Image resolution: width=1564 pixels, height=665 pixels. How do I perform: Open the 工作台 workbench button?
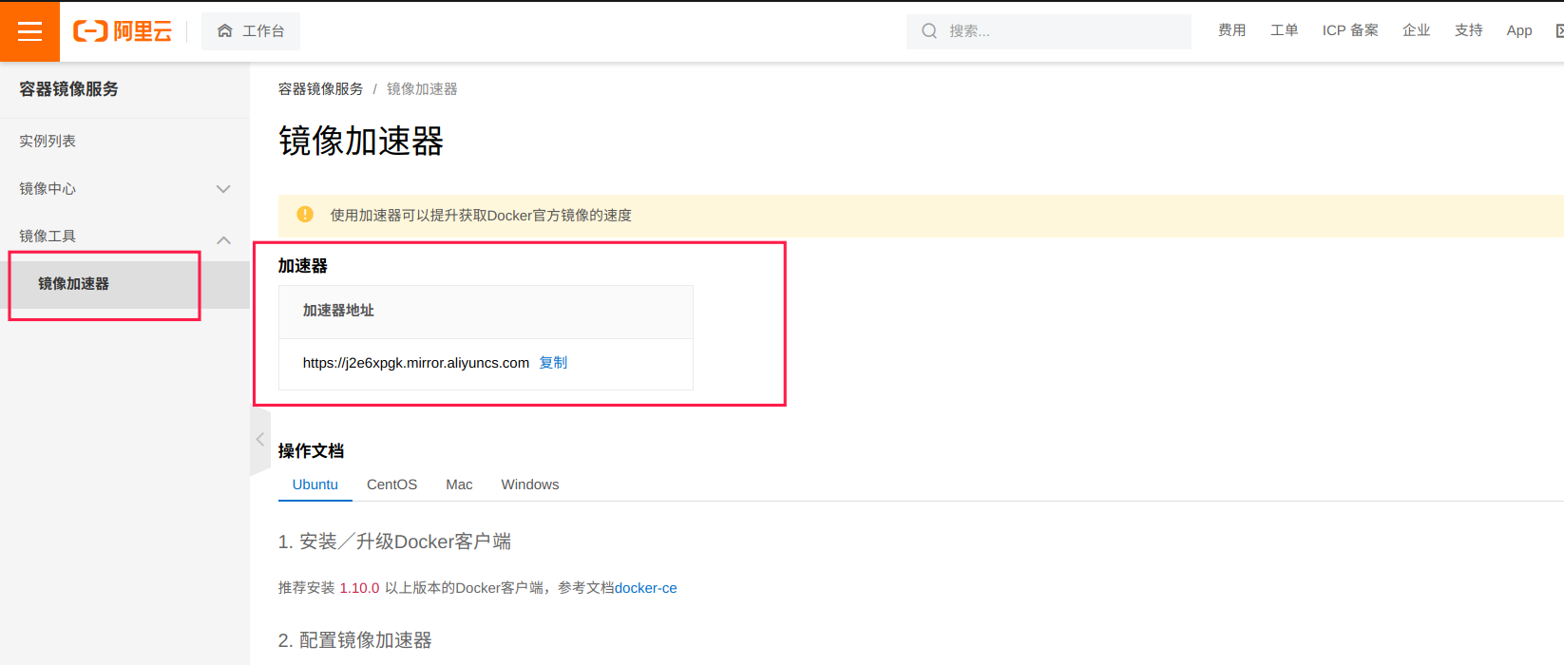click(x=251, y=31)
